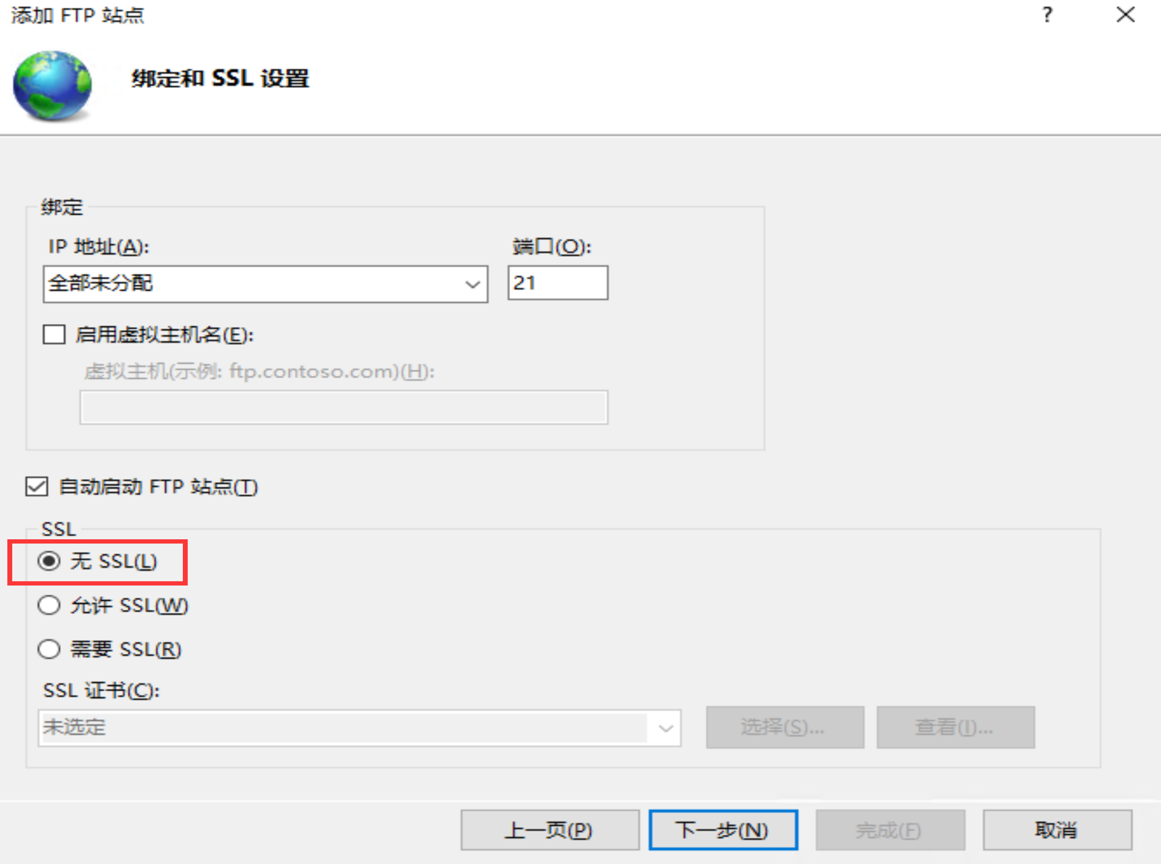The width and height of the screenshot is (1161, 864).
Task: Click the help question mark icon
Action: [1047, 14]
